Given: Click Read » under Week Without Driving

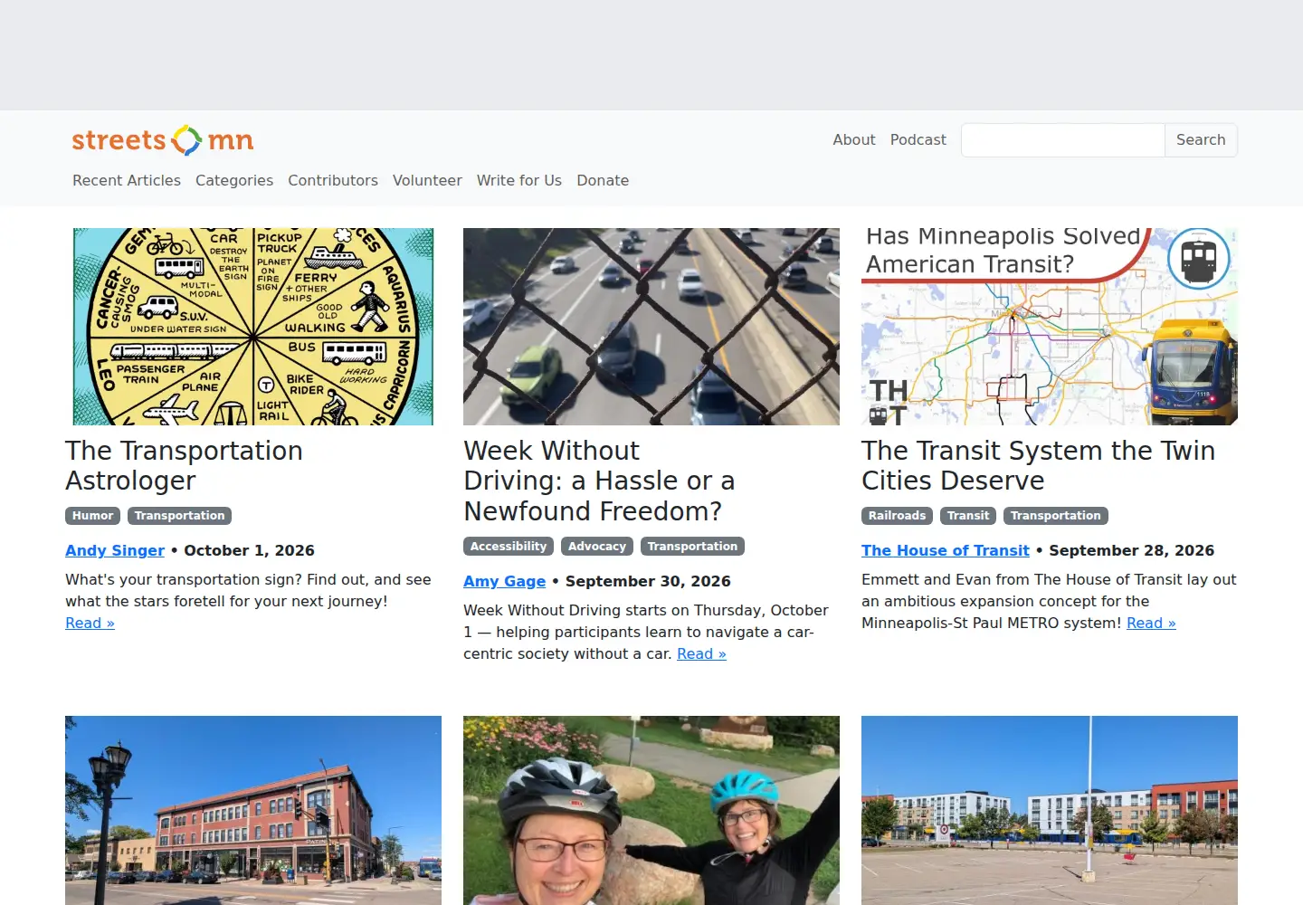Looking at the screenshot, I should [x=701, y=653].
